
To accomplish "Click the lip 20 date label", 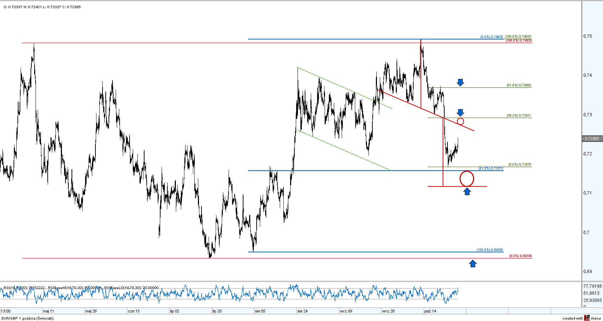I will point(217,311).
